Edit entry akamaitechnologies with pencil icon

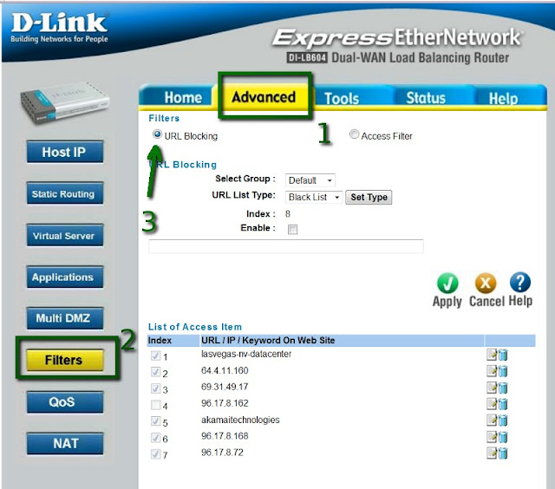[x=492, y=421]
